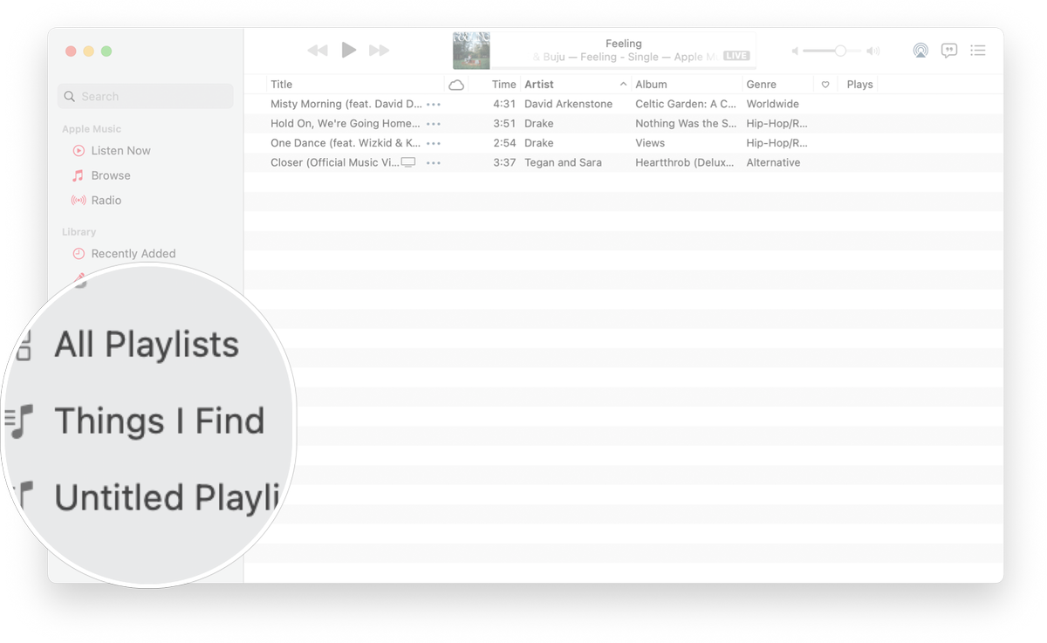Open more options for One Dance
Viewport: 1047px width, 643px height.
[433, 142]
